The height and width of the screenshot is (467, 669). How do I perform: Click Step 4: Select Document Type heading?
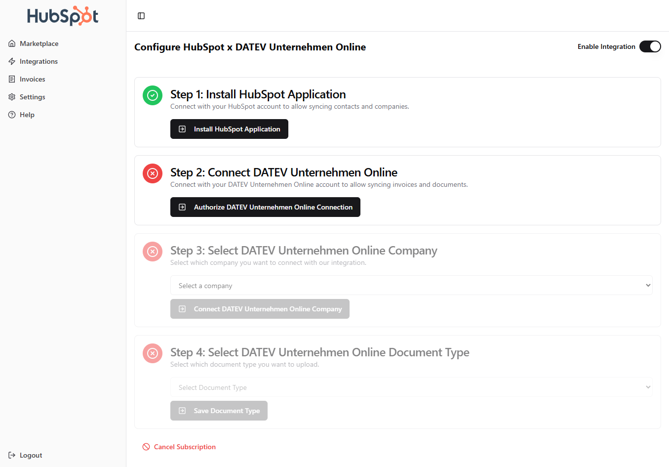tap(320, 352)
